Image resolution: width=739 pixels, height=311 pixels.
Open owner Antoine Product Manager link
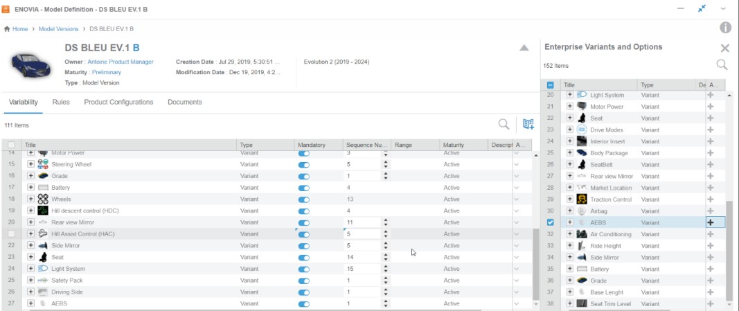(121, 62)
